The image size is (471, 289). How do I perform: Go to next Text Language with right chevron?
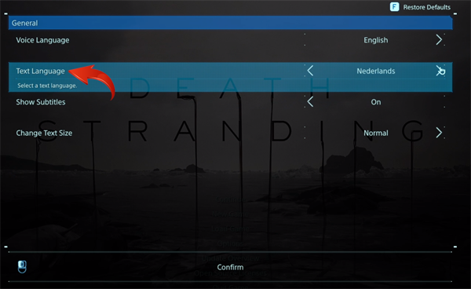pyautogui.click(x=439, y=71)
